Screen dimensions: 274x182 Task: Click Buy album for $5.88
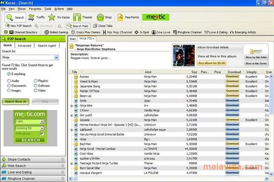tap(212, 63)
